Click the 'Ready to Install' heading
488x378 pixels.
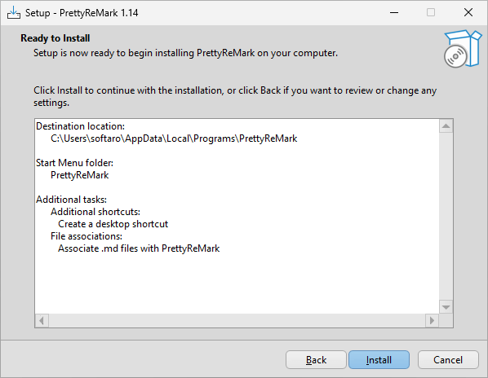(x=55, y=38)
